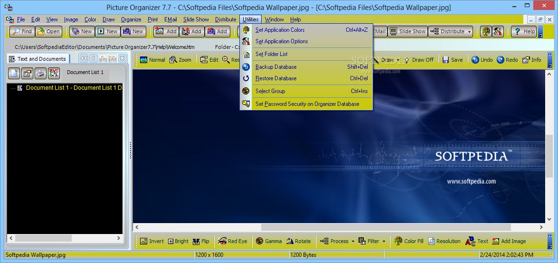
Task: Click the Bright adjustment tool
Action: [178, 241]
